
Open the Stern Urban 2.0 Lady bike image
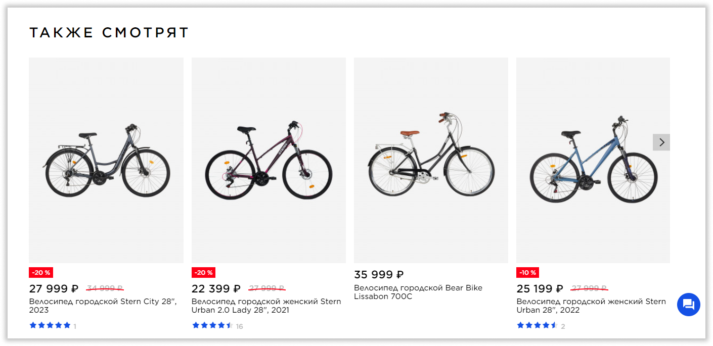tap(269, 160)
